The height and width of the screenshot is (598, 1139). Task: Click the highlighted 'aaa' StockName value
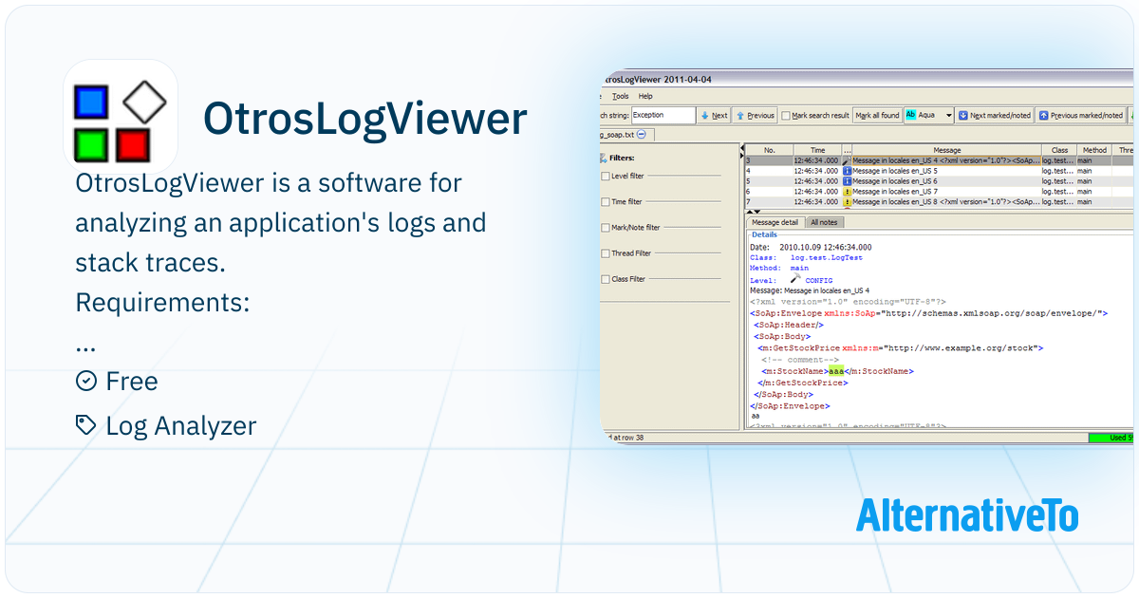click(x=836, y=371)
